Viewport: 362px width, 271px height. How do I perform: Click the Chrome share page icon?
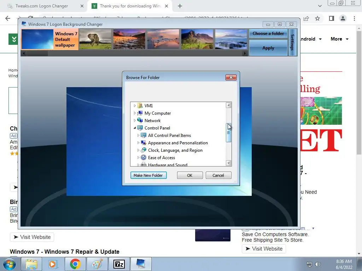click(x=306, y=18)
